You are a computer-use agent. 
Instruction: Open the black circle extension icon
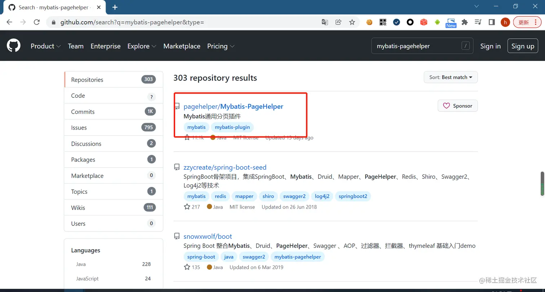coord(410,22)
